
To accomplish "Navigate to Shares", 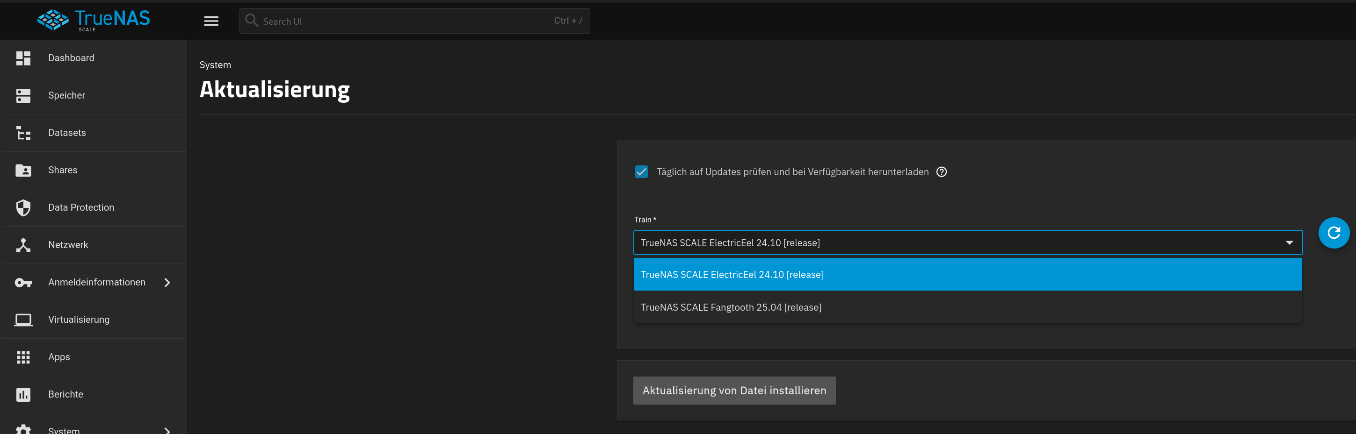I will tap(94, 171).
